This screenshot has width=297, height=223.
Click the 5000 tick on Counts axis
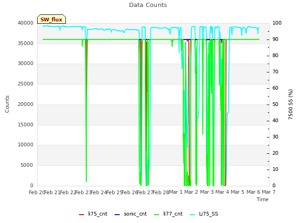tap(27, 165)
